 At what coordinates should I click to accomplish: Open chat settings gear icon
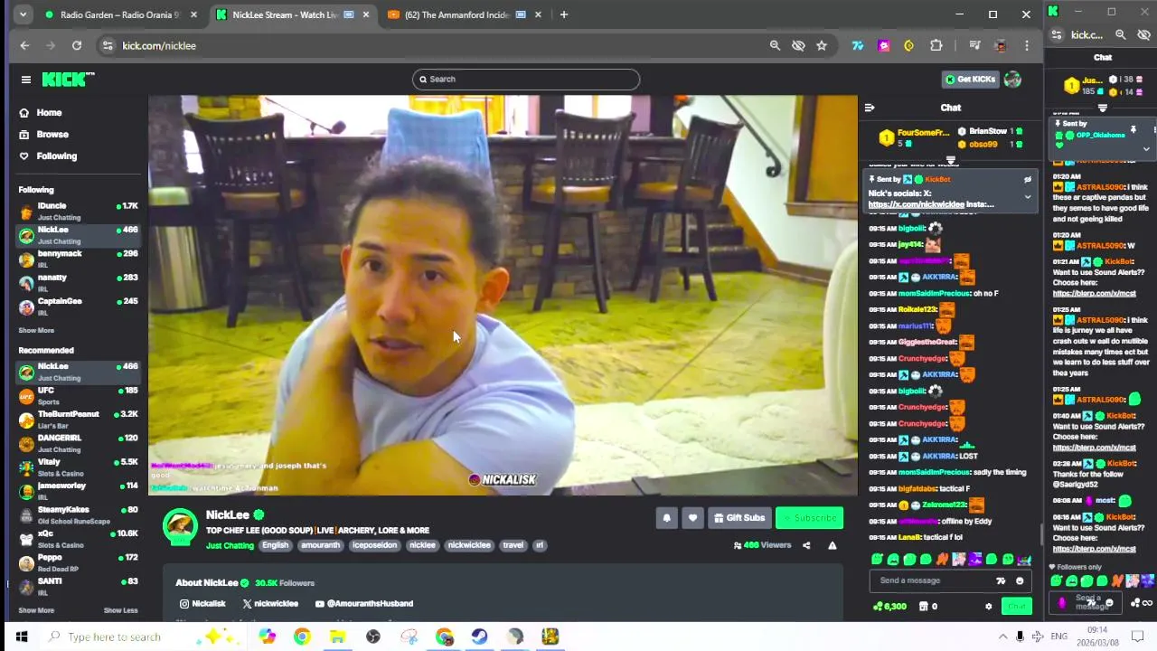(x=988, y=607)
